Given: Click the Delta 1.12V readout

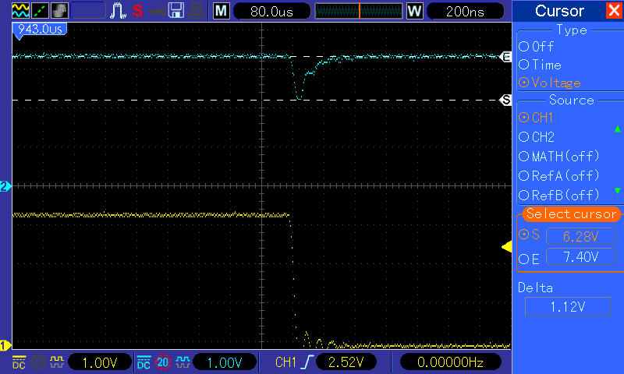Looking at the screenshot, I should [568, 307].
